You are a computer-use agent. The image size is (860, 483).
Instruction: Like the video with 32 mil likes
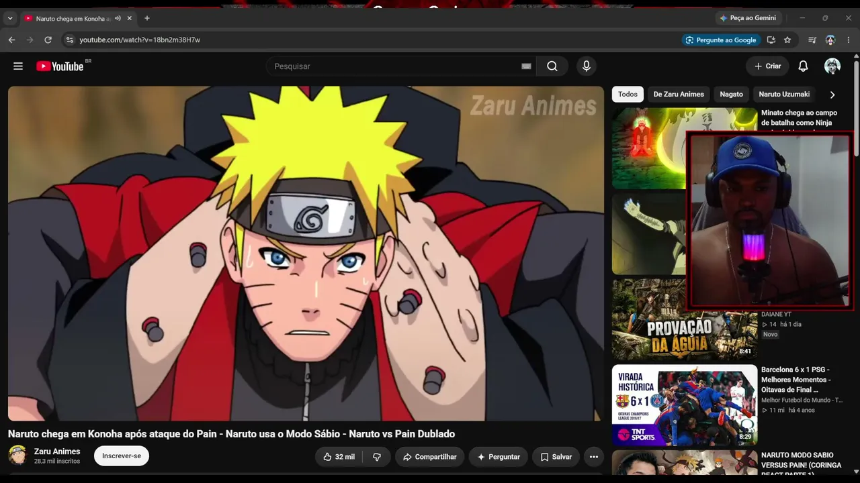[x=339, y=457]
